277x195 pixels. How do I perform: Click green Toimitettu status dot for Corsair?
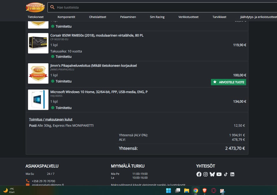(x=53, y=56)
